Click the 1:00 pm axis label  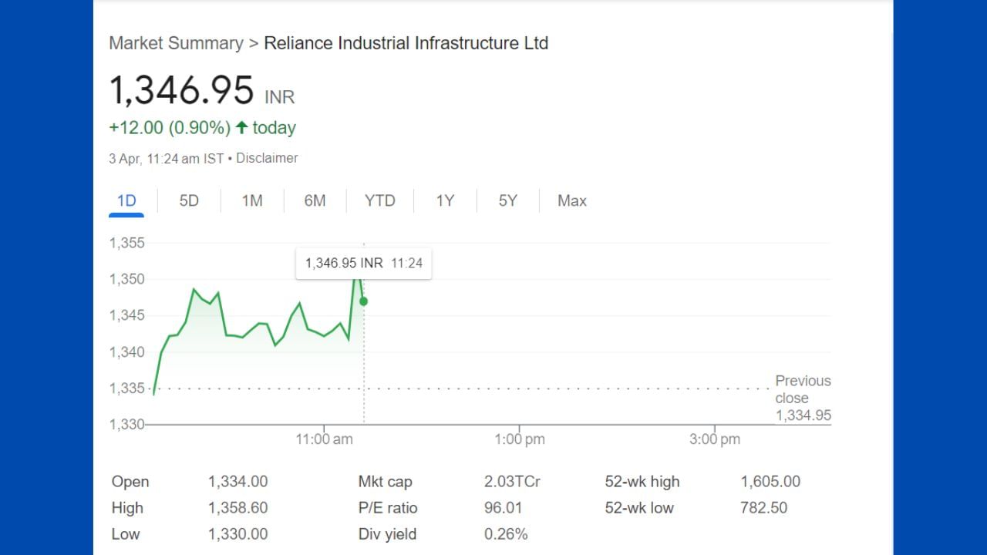pos(520,439)
